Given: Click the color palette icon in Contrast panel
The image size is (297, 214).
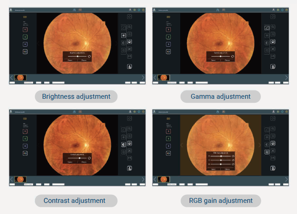Looking at the screenshot, I should pyautogui.click(x=130, y=143).
